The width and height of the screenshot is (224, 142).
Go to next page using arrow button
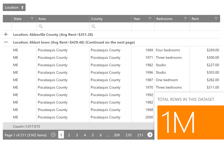tap(150, 135)
